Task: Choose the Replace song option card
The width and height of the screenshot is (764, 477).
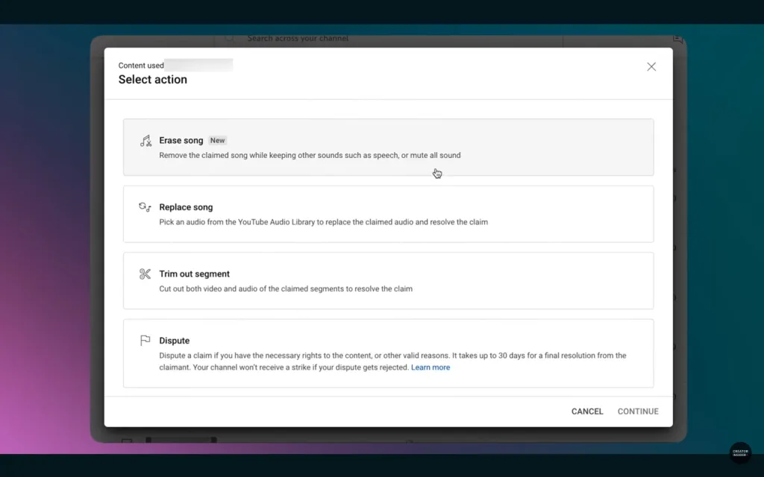Action: click(388, 214)
